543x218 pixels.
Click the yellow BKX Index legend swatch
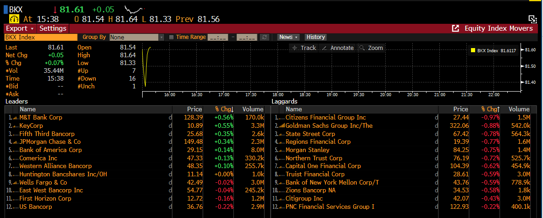point(473,51)
